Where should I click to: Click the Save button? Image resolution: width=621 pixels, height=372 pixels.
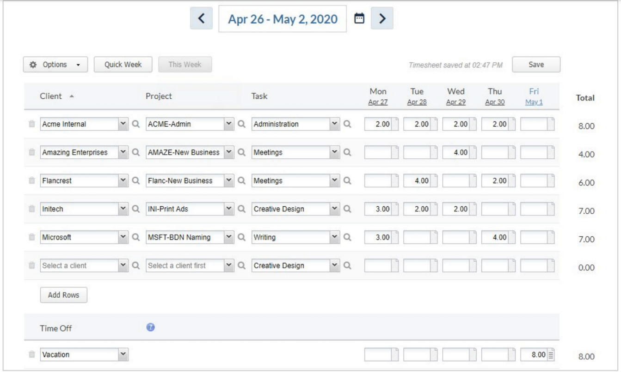point(537,64)
